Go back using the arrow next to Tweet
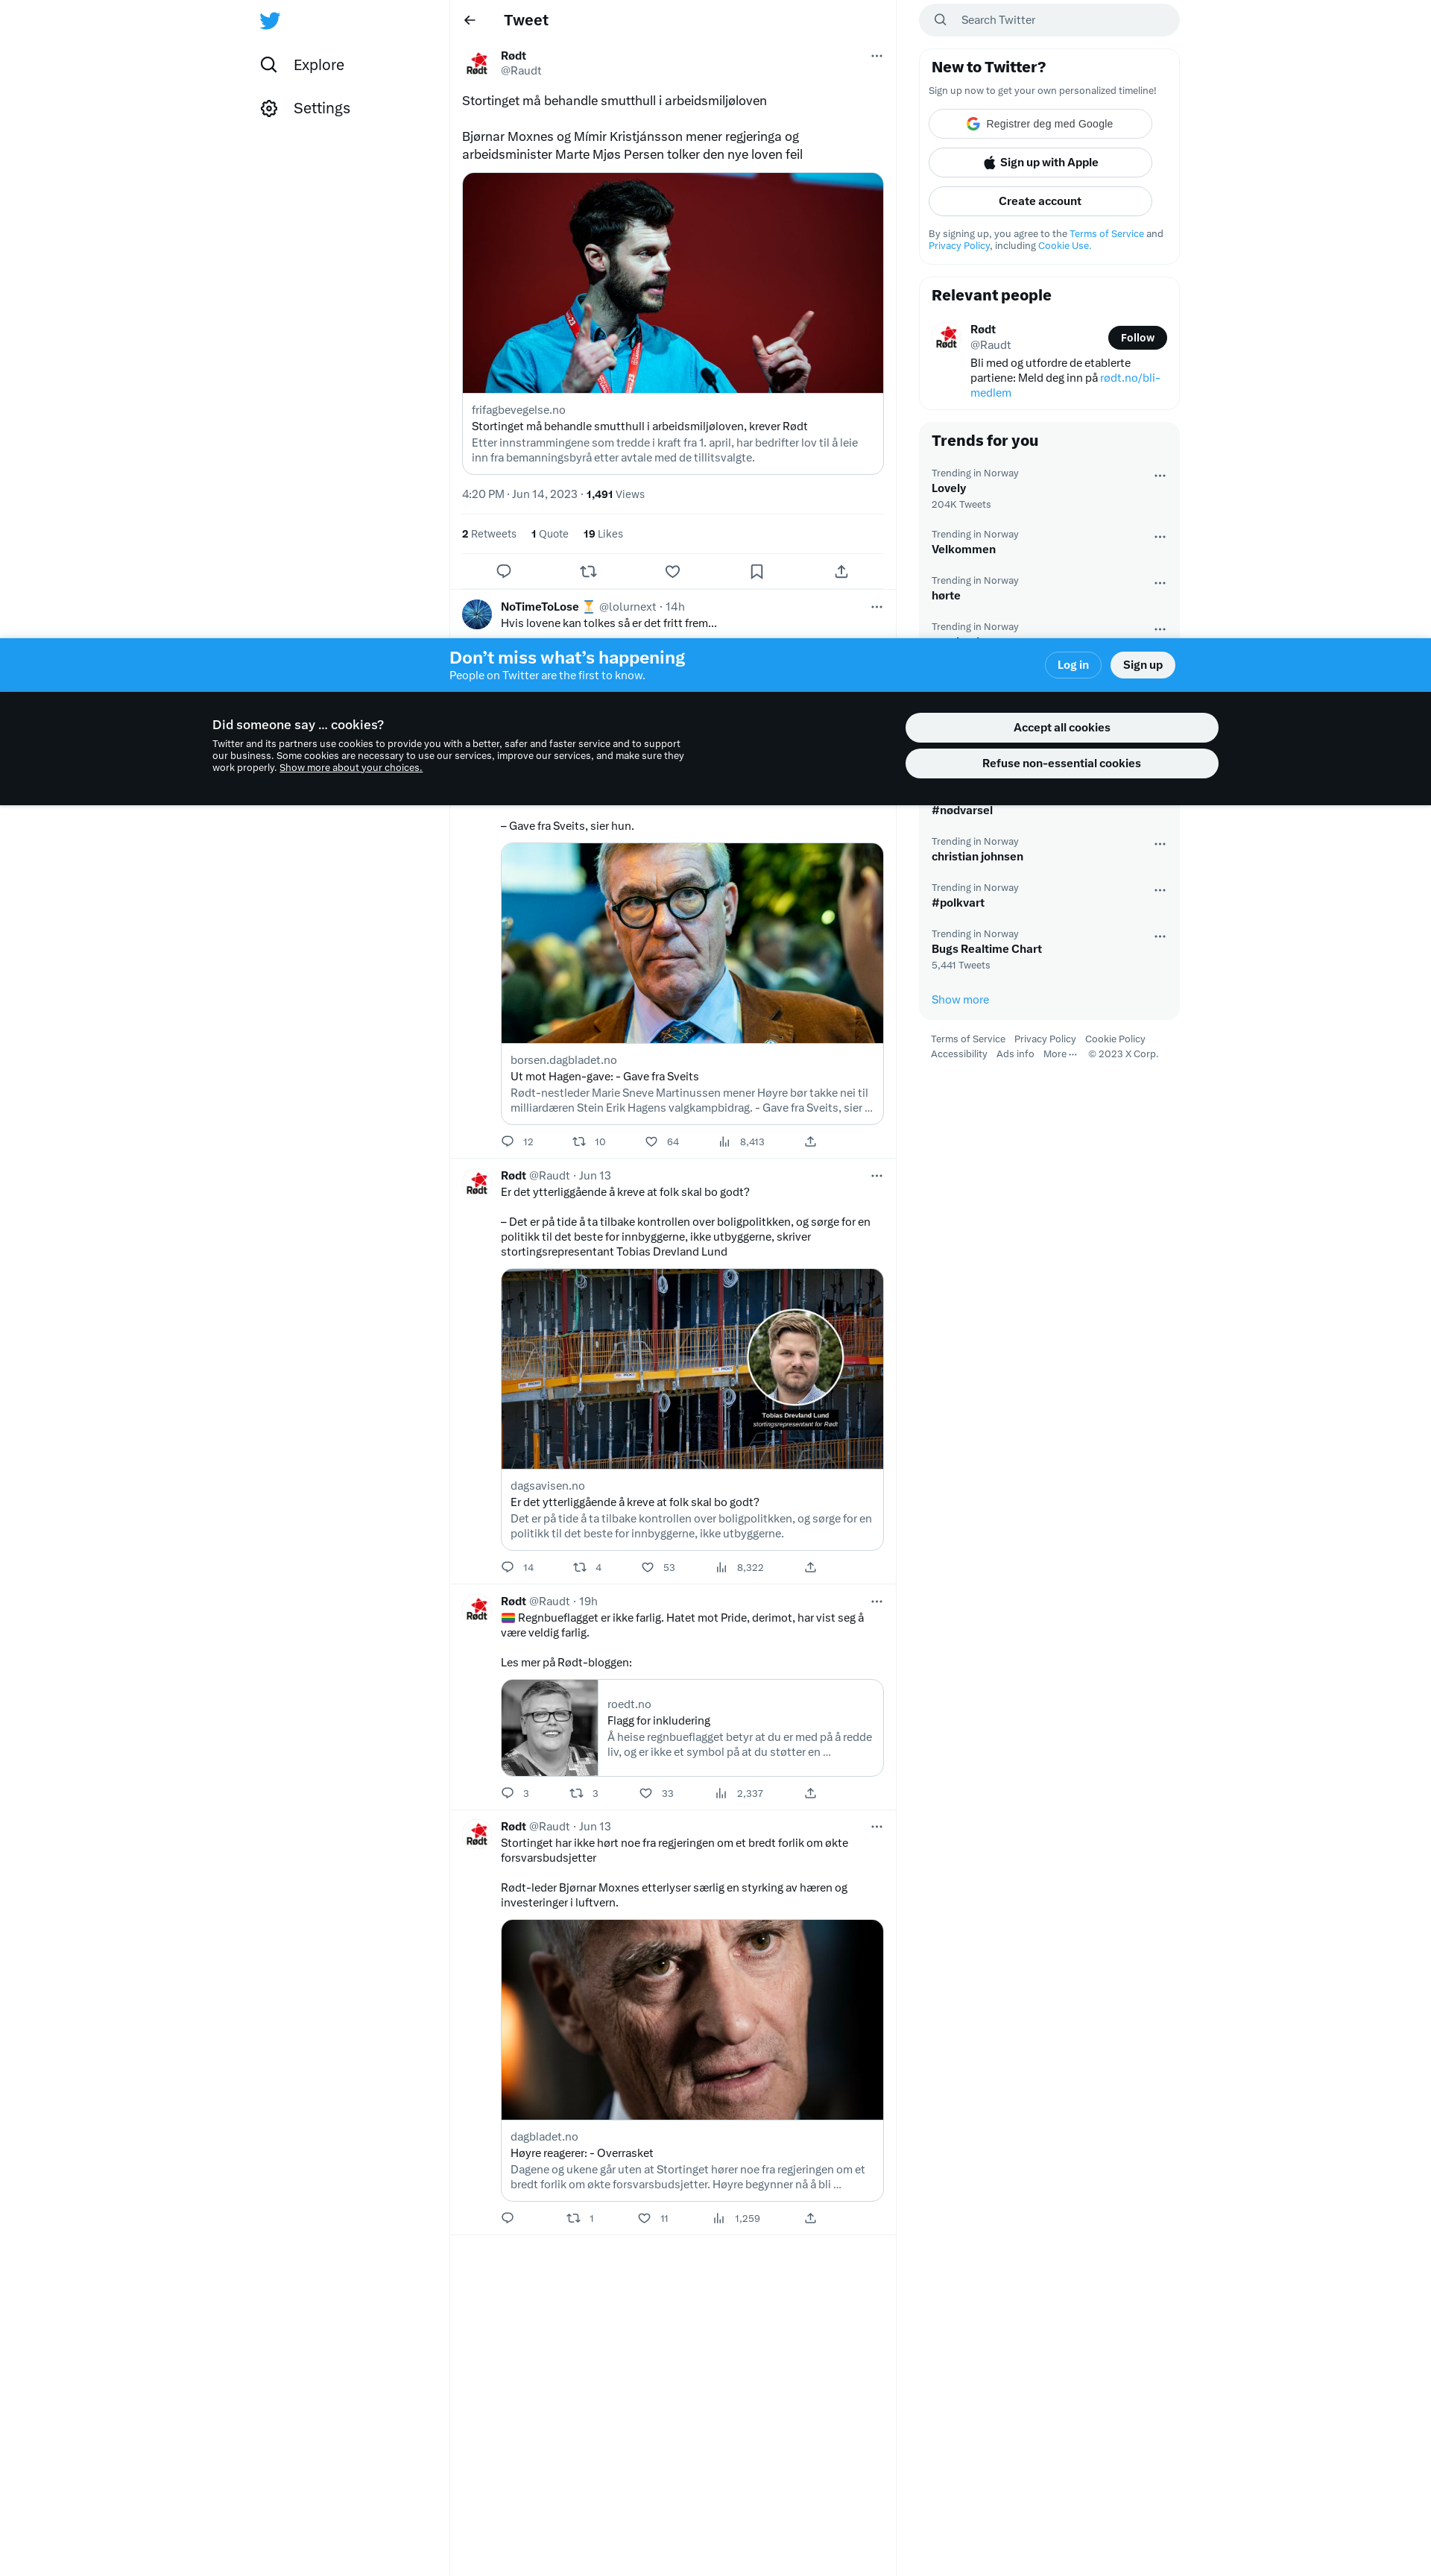 coord(470,20)
